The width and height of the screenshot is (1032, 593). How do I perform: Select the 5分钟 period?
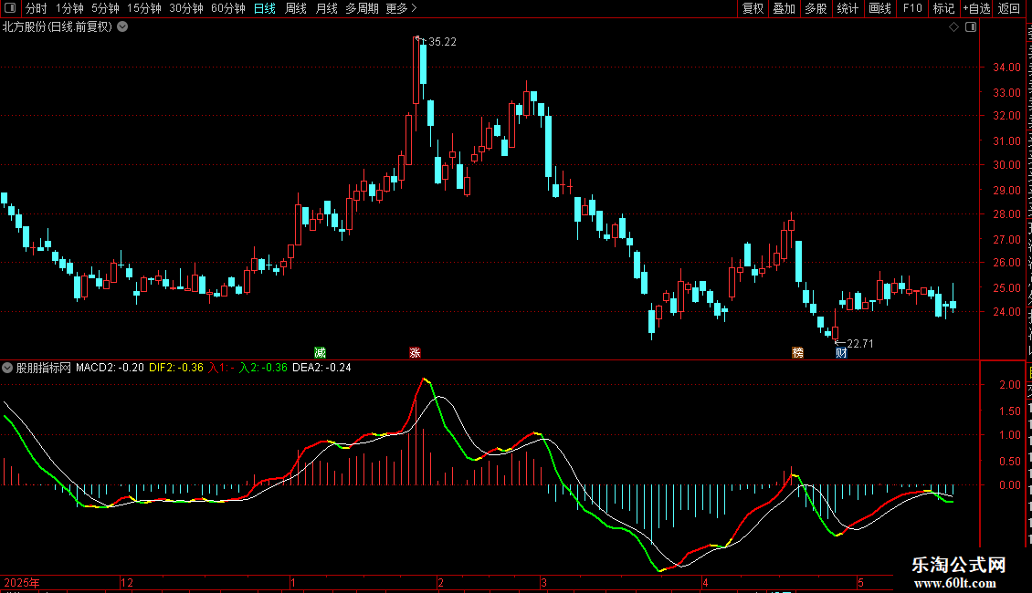[105, 8]
